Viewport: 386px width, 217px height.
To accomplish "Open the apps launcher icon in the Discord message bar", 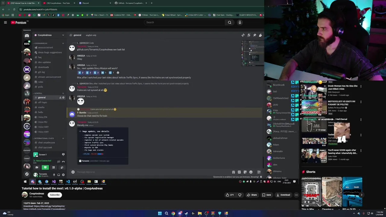I will (x=259, y=172).
